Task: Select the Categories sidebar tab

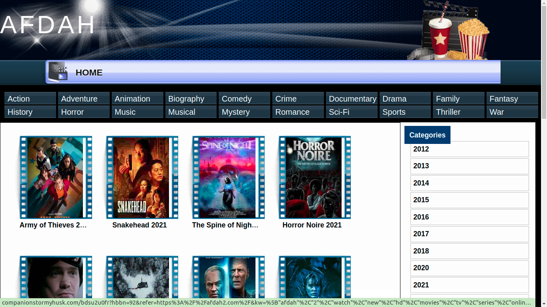Action: [x=427, y=135]
